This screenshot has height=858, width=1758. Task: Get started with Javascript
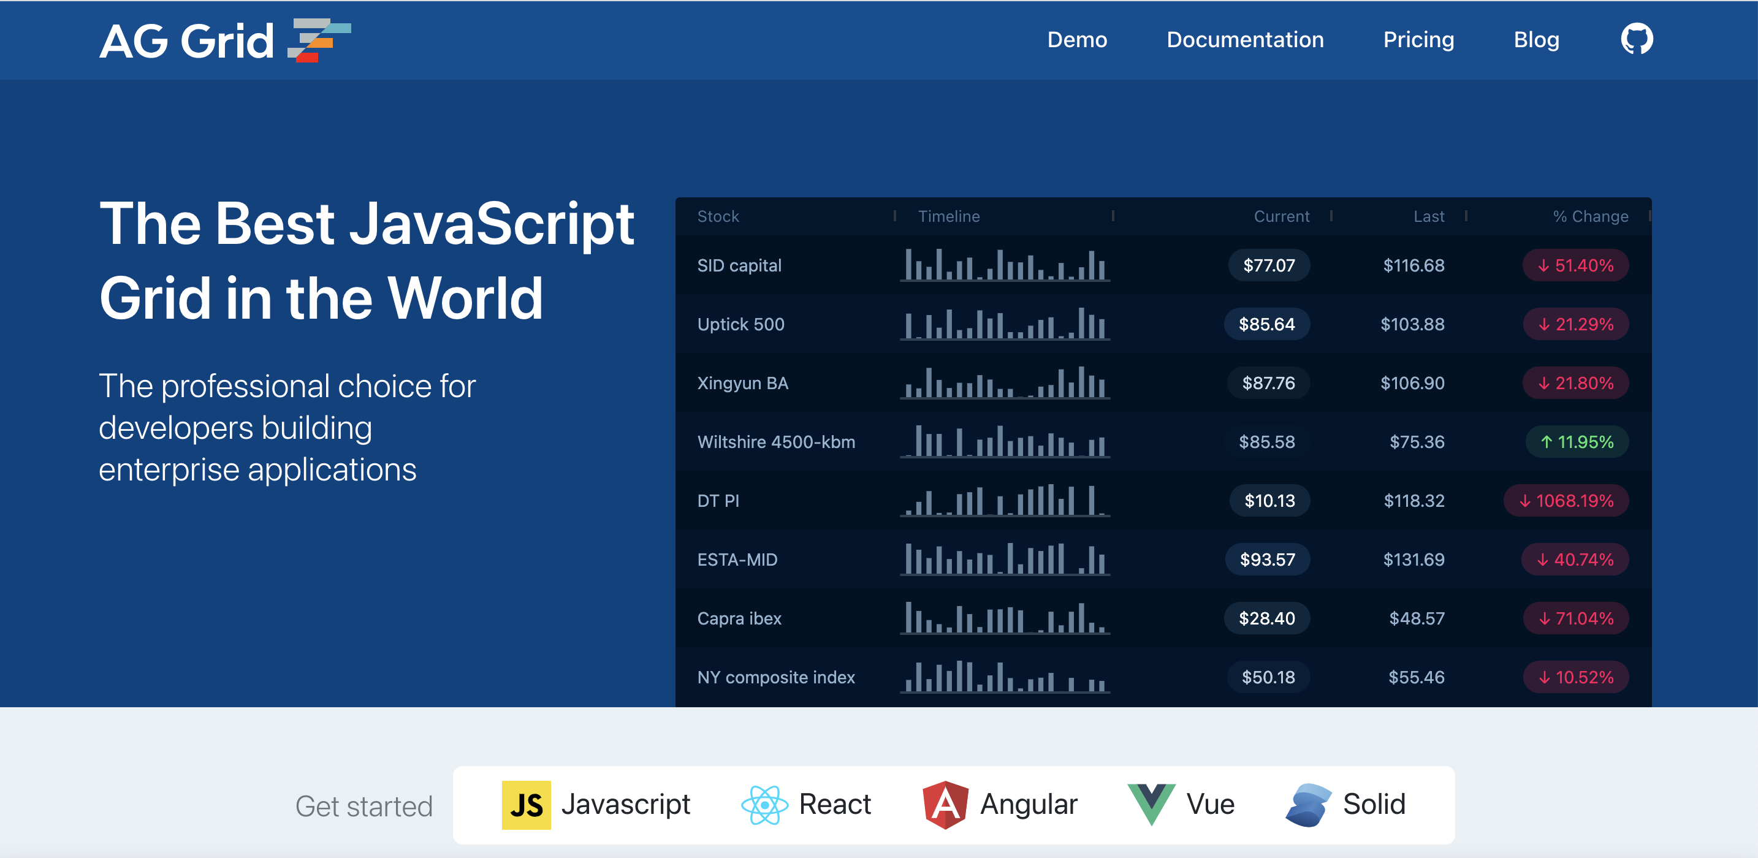point(596,805)
